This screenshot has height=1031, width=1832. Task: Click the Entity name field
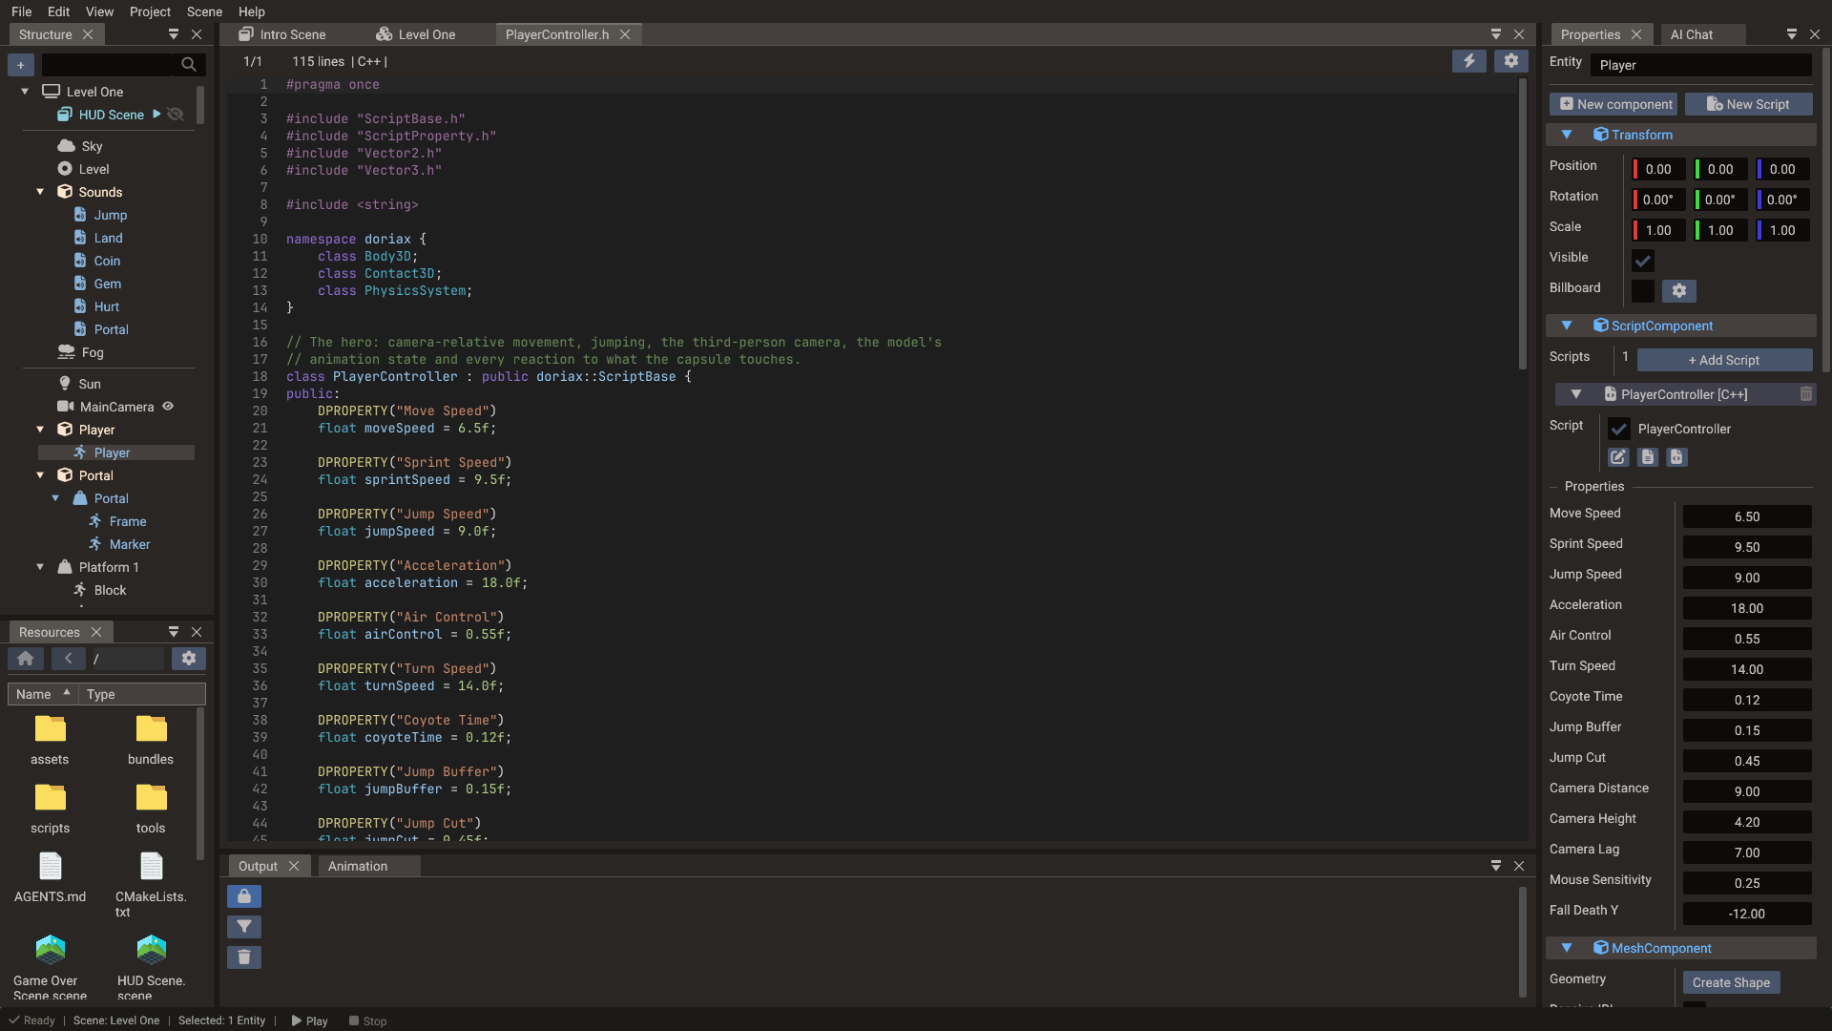pos(1700,65)
